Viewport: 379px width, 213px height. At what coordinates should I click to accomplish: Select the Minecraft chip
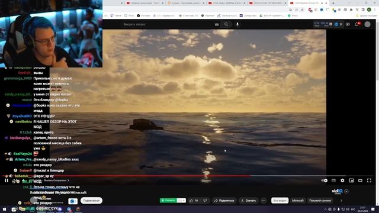click(x=298, y=201)
